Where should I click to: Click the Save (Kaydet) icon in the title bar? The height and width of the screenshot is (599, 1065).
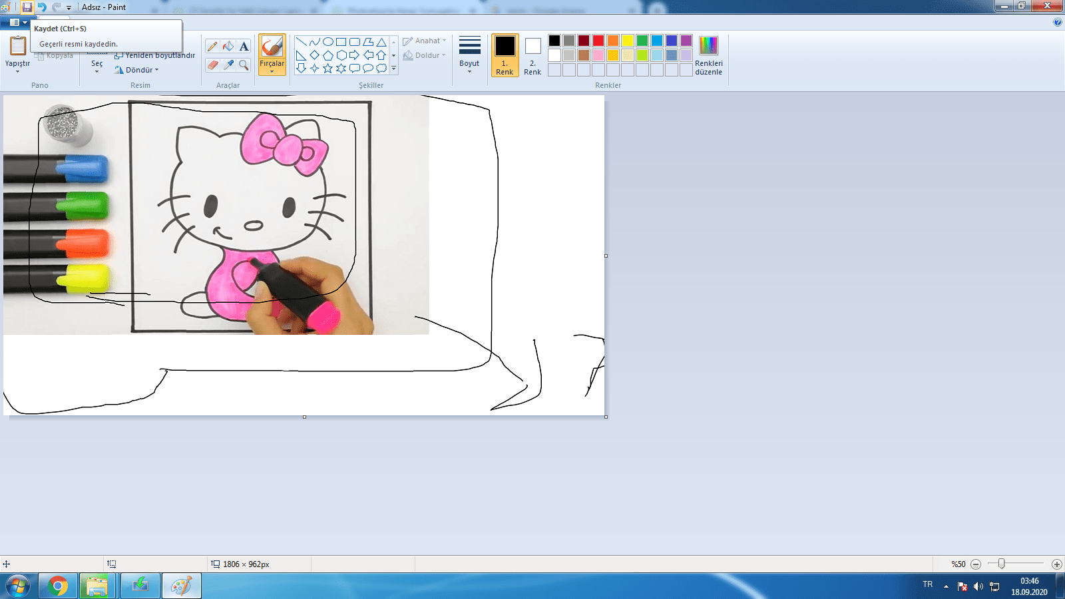[x=27, y=7]
